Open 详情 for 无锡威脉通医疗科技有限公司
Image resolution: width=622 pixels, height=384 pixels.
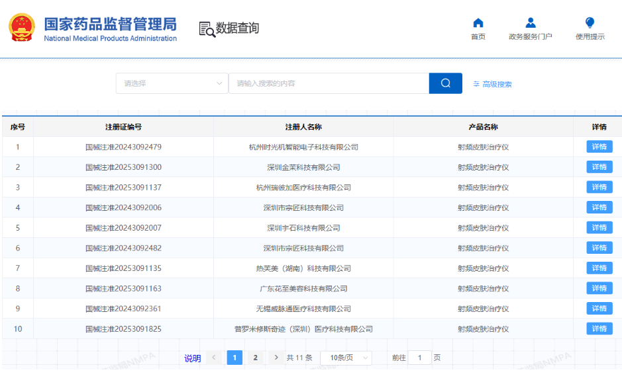pyautogui.click(x=599, y=309)
